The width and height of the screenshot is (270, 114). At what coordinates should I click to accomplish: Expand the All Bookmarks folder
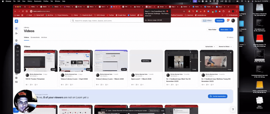click(x=232, y=15)
